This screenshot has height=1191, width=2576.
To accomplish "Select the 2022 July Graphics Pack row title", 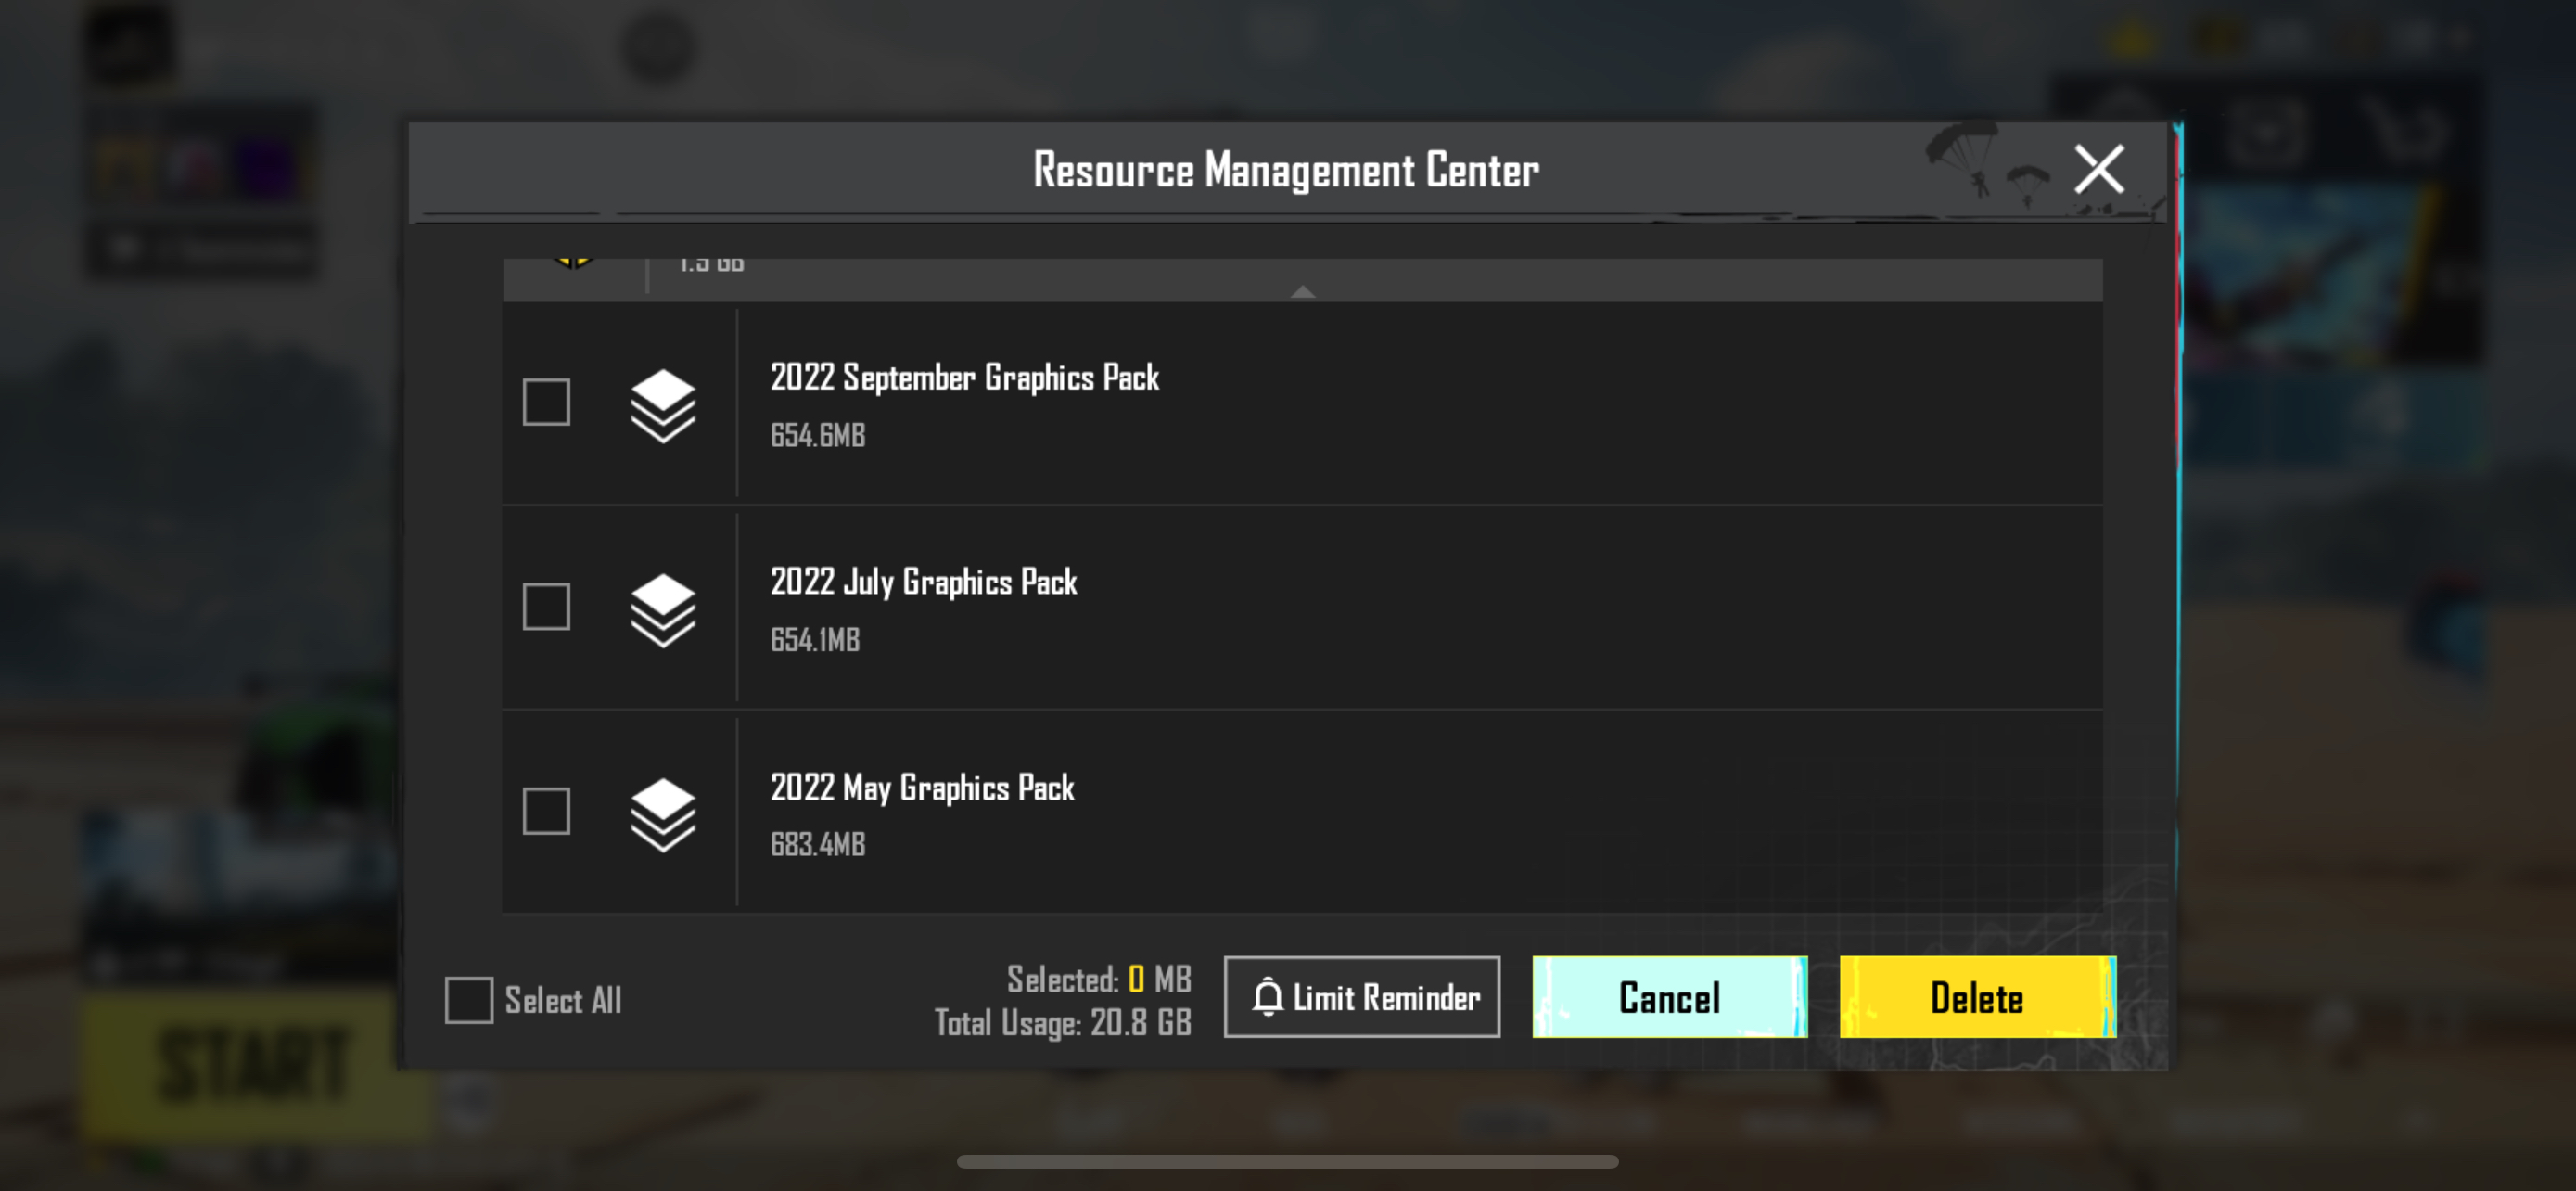I will tap(923, 582).
